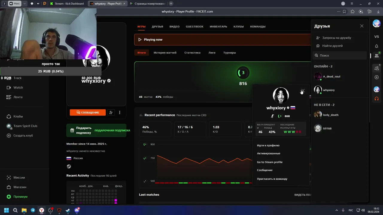Open Windows Start menu
The width and height of the screenshot is (383, 215).
(6, 210)
